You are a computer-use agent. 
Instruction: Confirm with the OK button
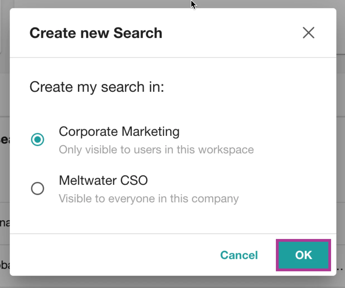[x=303, y=255]
